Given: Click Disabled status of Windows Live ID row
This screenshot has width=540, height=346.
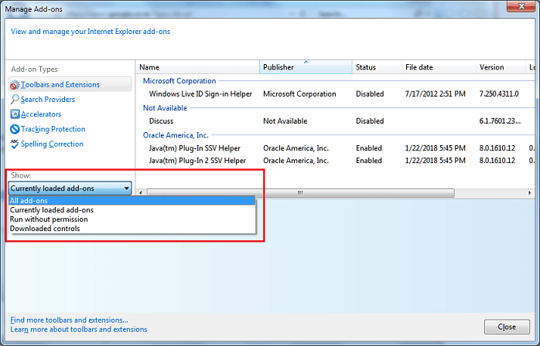Looking at the screenshot, I should [x=370, y=94].
